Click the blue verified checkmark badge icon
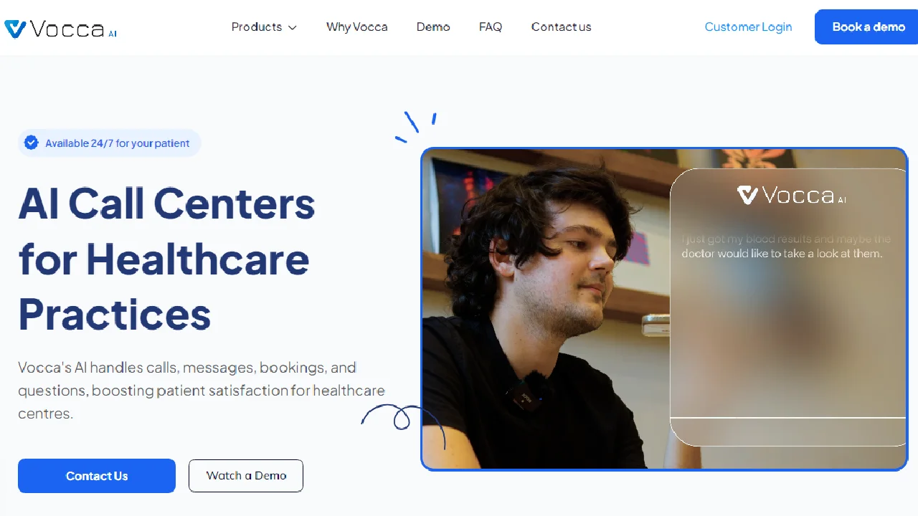The image size is (918, 516). pos(32,143)
